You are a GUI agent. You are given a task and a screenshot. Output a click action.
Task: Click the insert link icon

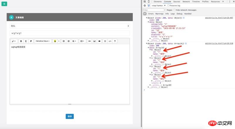pos(90,41)
